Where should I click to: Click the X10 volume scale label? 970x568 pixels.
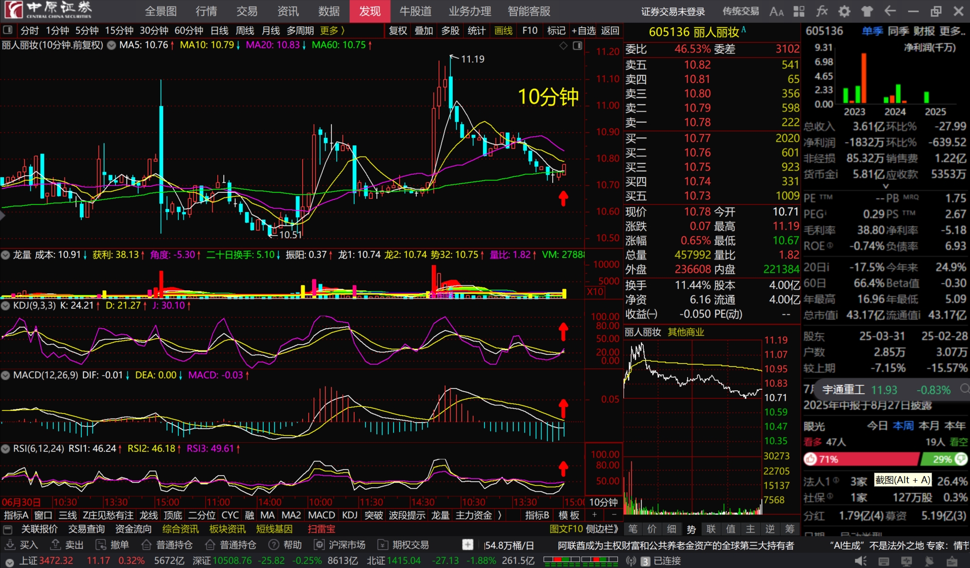595,292
